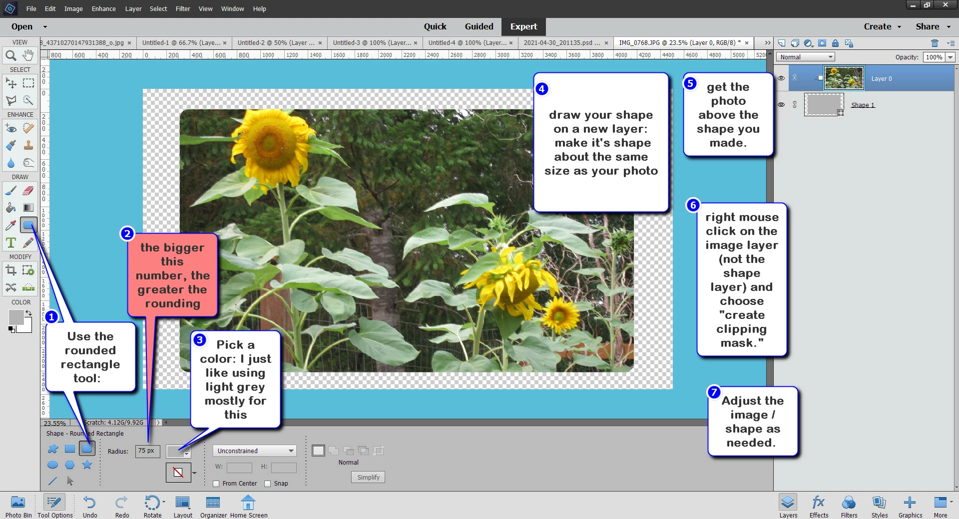959x519 pixels.
Task: Delete layer using trash icon
Action: coord(935,43)
